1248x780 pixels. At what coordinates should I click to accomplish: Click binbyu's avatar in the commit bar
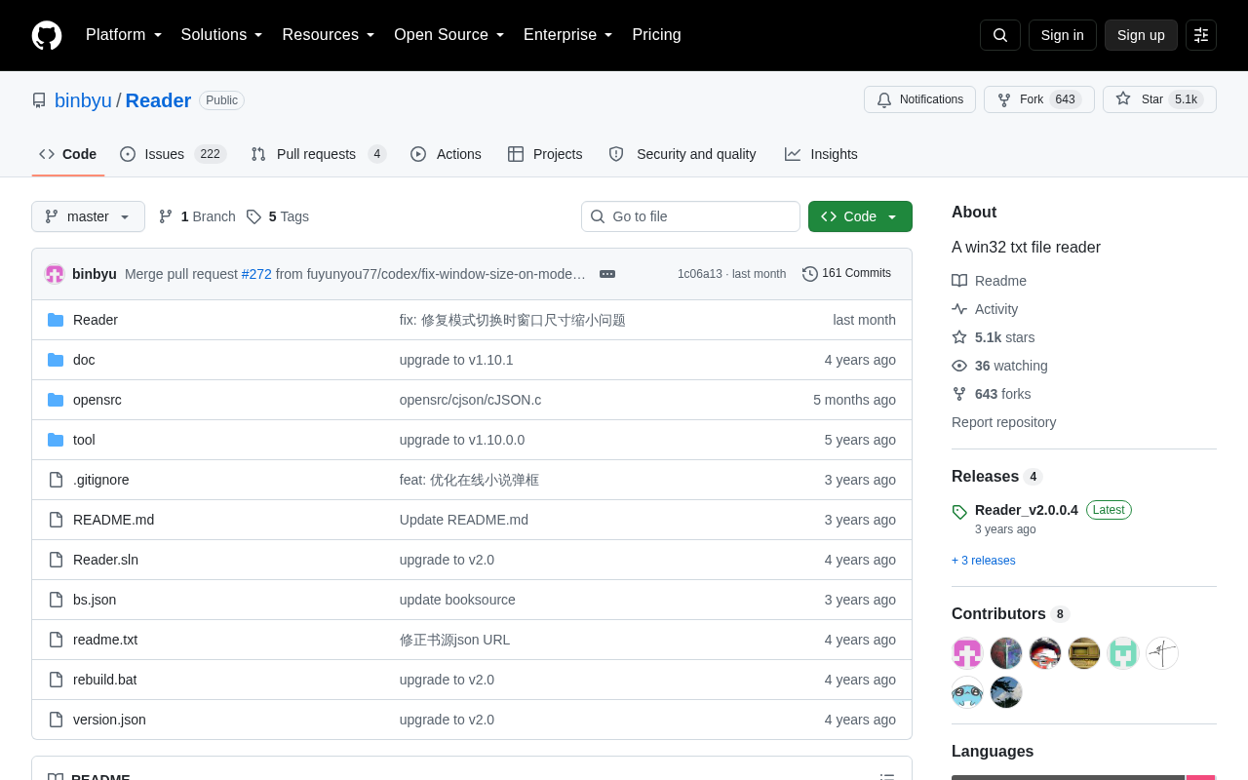pyautogui.click(x=55, y=274)
